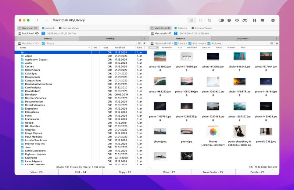Open Process Viewer in left panel
294x190 pixels.
click(x=69, y=28)
